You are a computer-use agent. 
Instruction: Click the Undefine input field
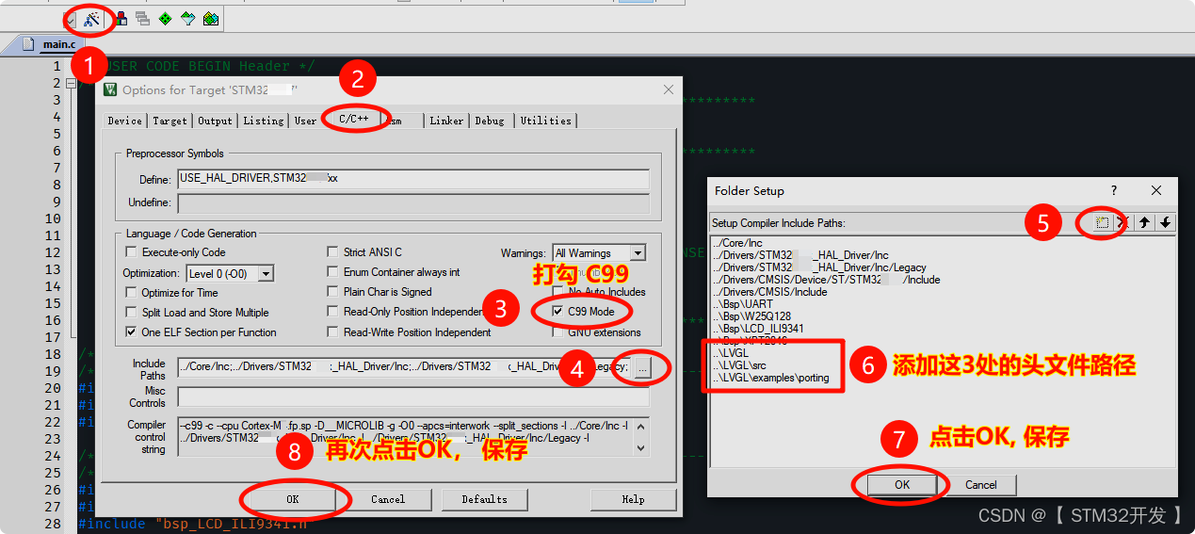[x=413, y=202]
